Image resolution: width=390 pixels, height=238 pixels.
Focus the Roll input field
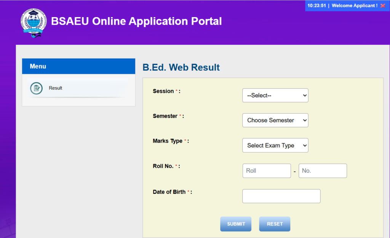pos(267,171)
